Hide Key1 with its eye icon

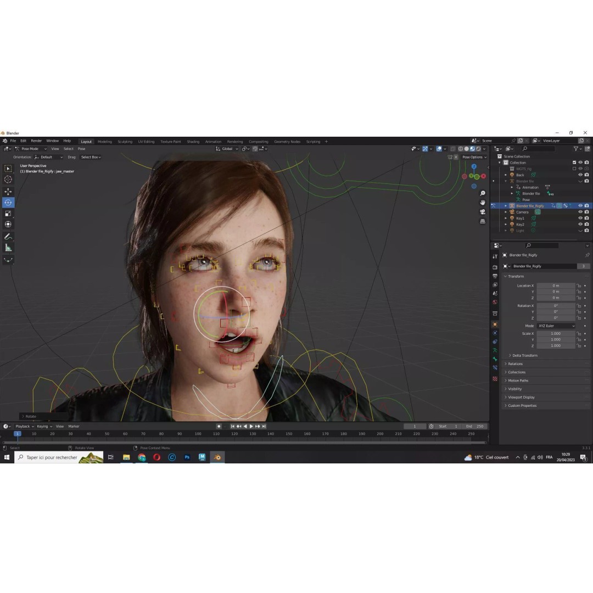tap(580, 218)
